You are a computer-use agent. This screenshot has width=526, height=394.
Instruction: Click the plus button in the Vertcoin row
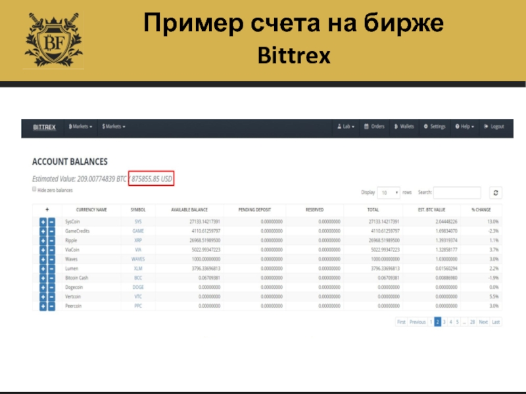click(x=43, y=297)
